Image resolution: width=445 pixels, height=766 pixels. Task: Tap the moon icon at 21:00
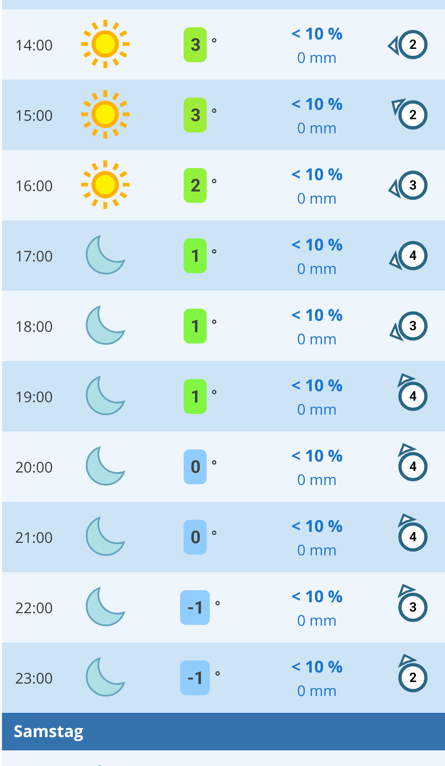tap(105, 537)
